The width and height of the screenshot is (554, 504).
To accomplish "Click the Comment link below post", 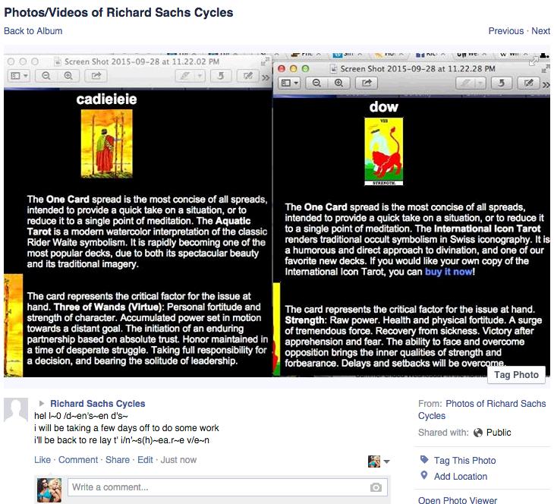I will (x=78, y=460).
